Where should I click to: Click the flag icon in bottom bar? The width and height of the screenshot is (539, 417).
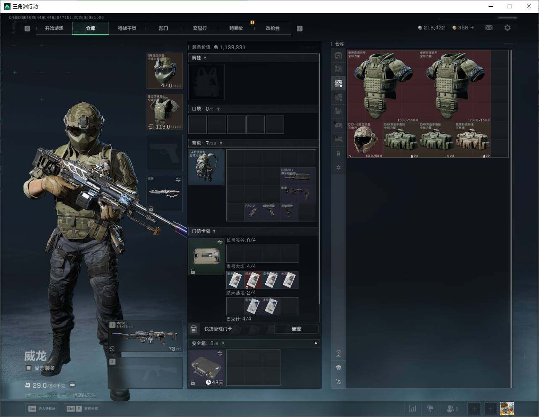[x=430, y=409]
